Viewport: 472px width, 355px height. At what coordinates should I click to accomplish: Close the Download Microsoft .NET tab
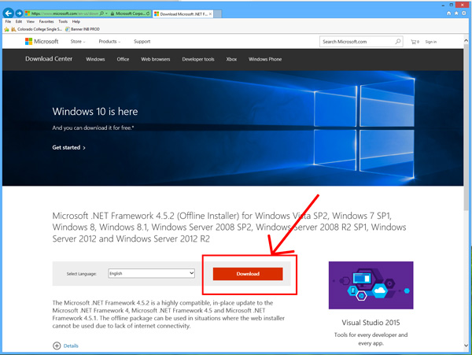[210, 14]
